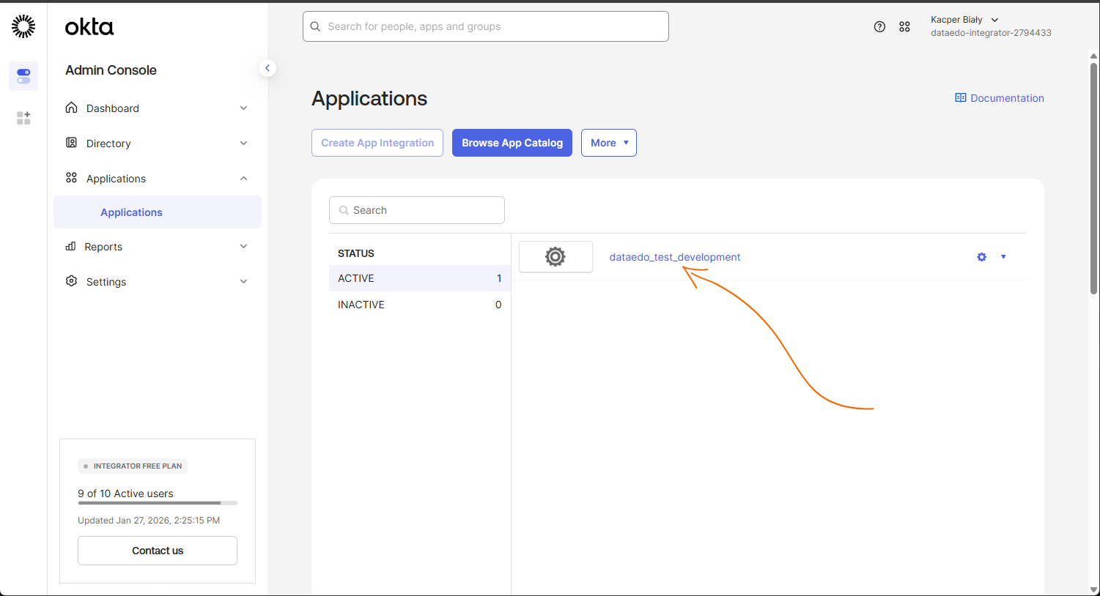This screenshot has height=596, width=1100.
Task: Click the Browse App Catalog button
Action: click(x=512, y=143)
